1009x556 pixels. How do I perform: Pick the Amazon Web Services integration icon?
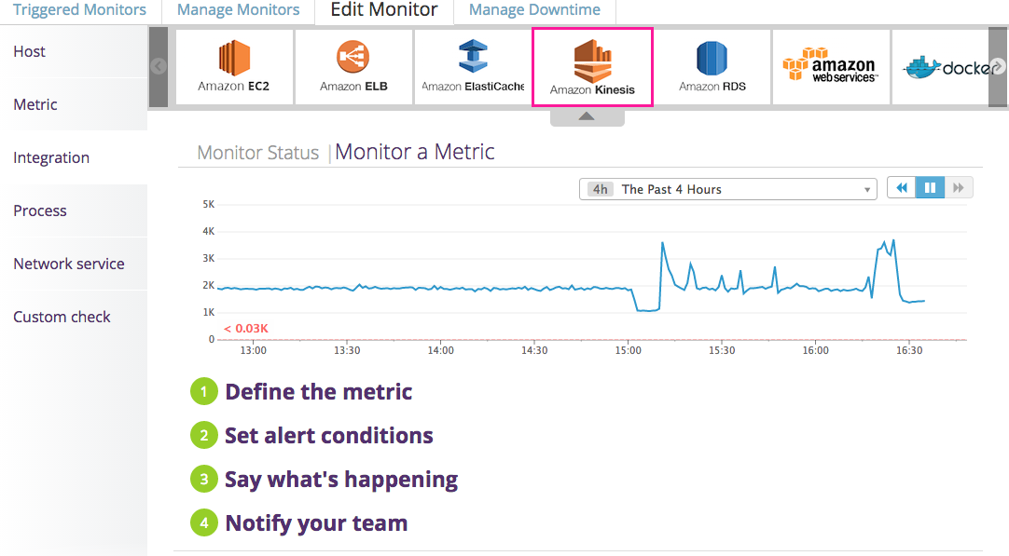[830, 65]
